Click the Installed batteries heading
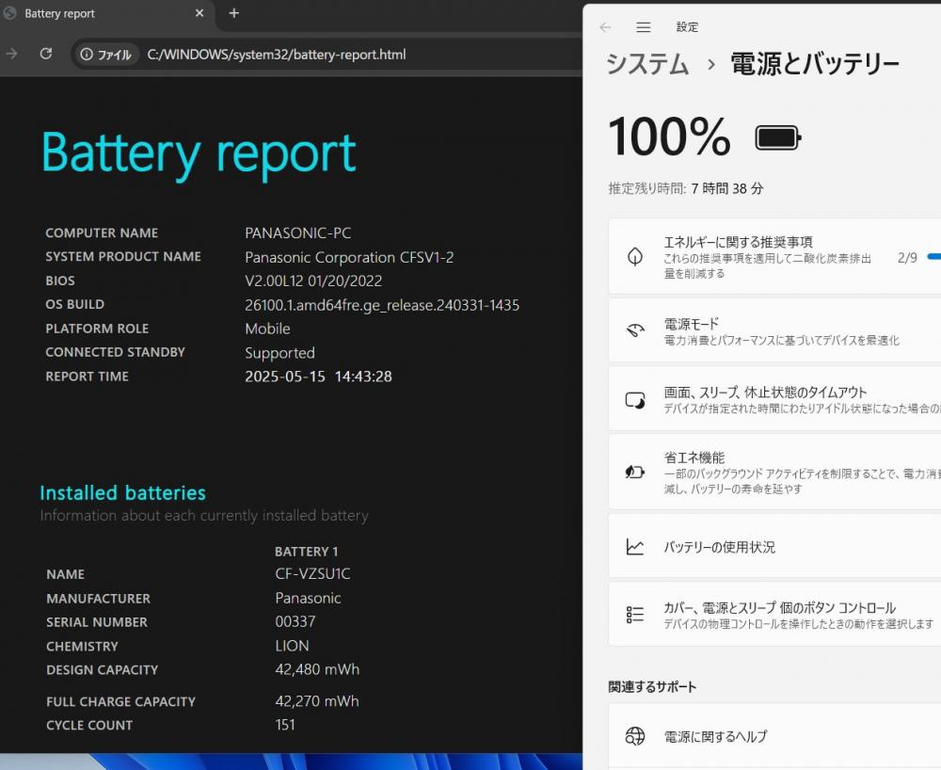 point(123,492)
